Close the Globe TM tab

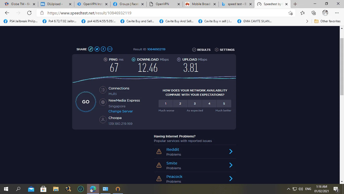34,4
